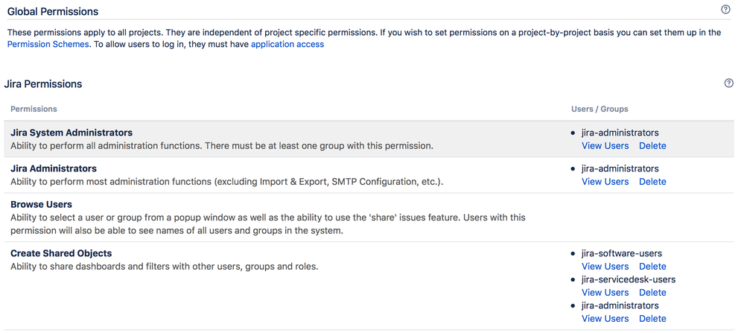The width and height of the screenshot is (744, 333).
Task: Delete group from Jira System Administrators permission
Action: pos(652,146)
